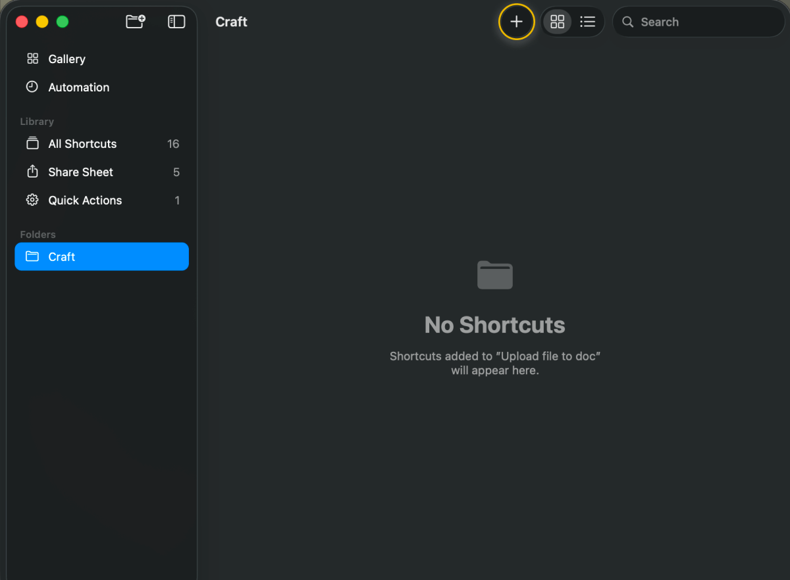Select the Share Sheet library item
This screenshot has height=580, width=790.
coord(79,172)
